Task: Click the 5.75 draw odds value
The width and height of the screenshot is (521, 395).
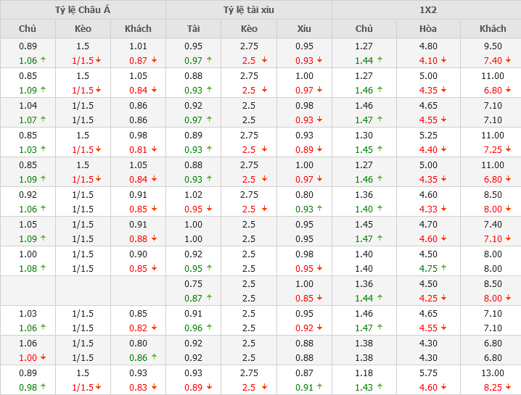Action: (x=428, y=373)
